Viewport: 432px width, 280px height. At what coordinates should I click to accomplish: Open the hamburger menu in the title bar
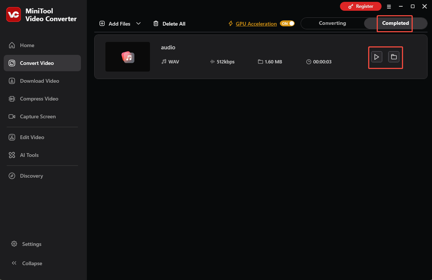389,6
